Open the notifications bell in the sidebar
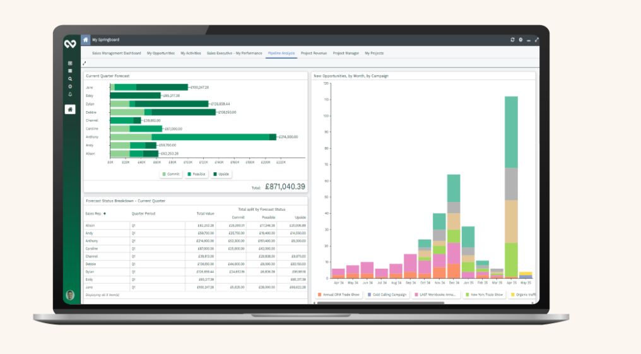 [x=70, y=93]
